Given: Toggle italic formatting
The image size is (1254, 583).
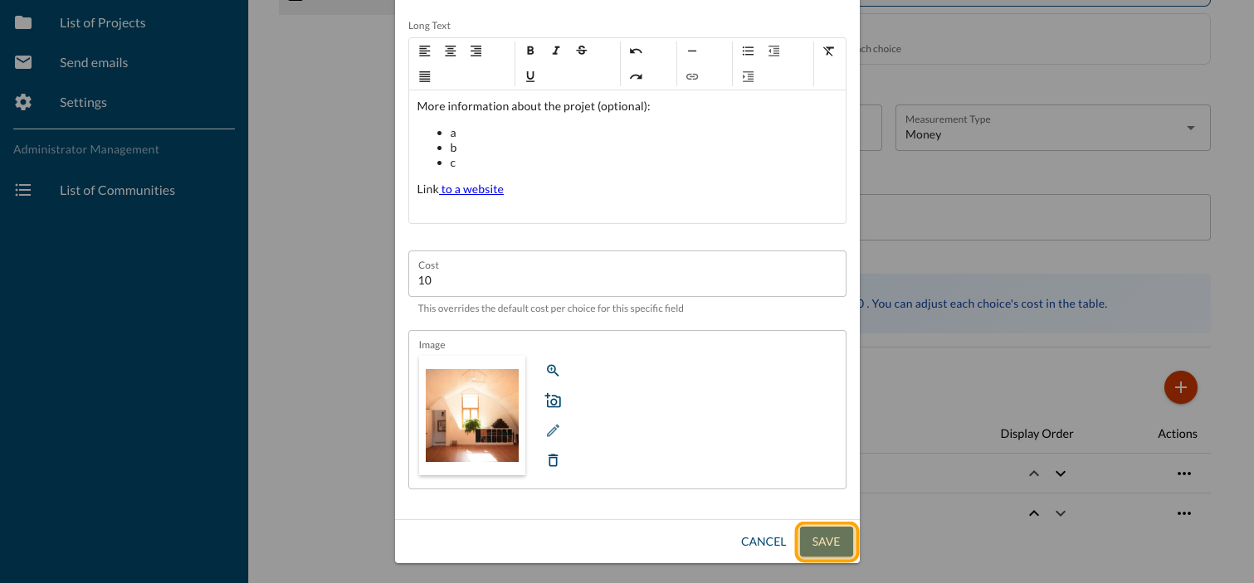Looking at the screenshot, I should click(556, 51).
